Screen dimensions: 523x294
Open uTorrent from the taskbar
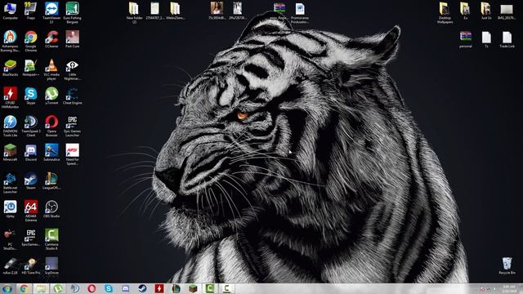coord(58,288)
